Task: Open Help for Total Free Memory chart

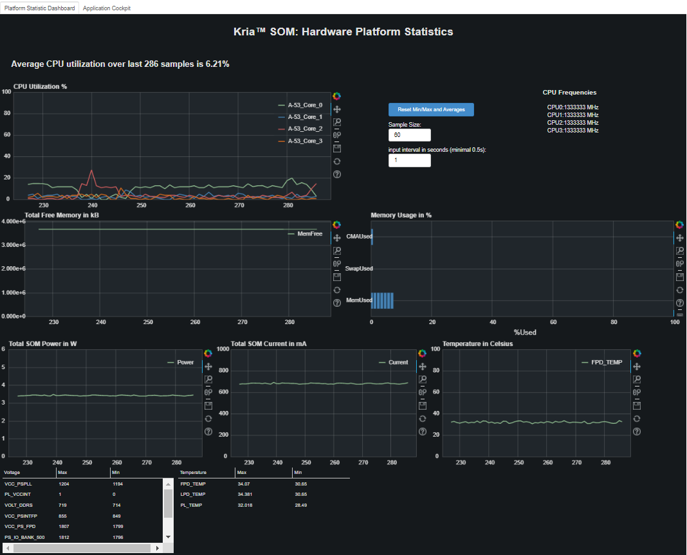Action: point(336,303)
